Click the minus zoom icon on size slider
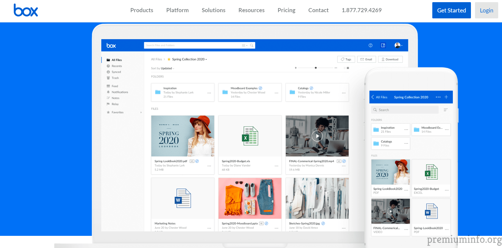Screen dimensions: 502x248 tap(336, 68)
